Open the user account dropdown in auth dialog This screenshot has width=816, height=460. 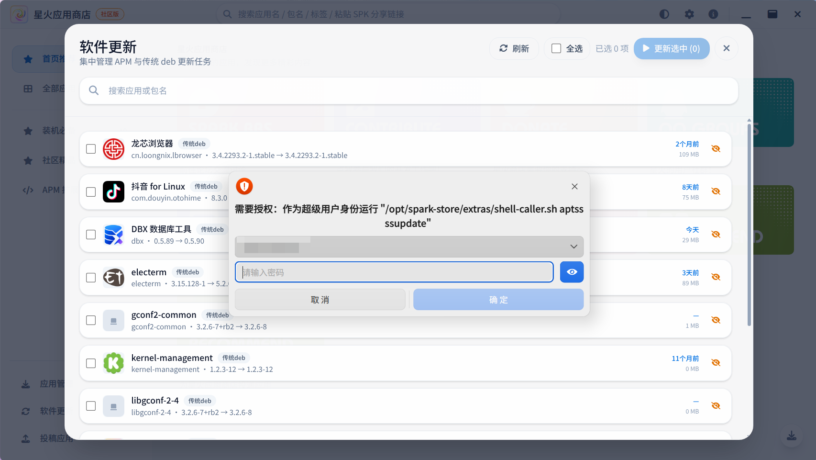point(409,247)
